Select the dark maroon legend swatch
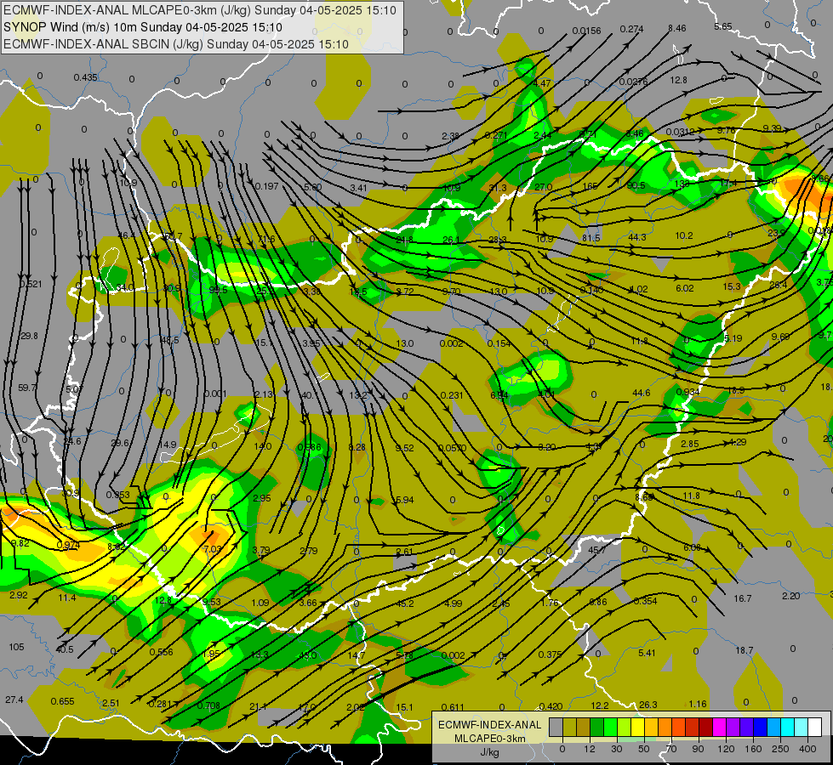 pos(706,728)
